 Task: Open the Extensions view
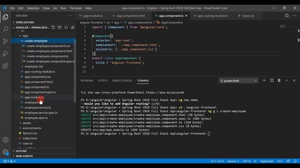coord(5,66)
